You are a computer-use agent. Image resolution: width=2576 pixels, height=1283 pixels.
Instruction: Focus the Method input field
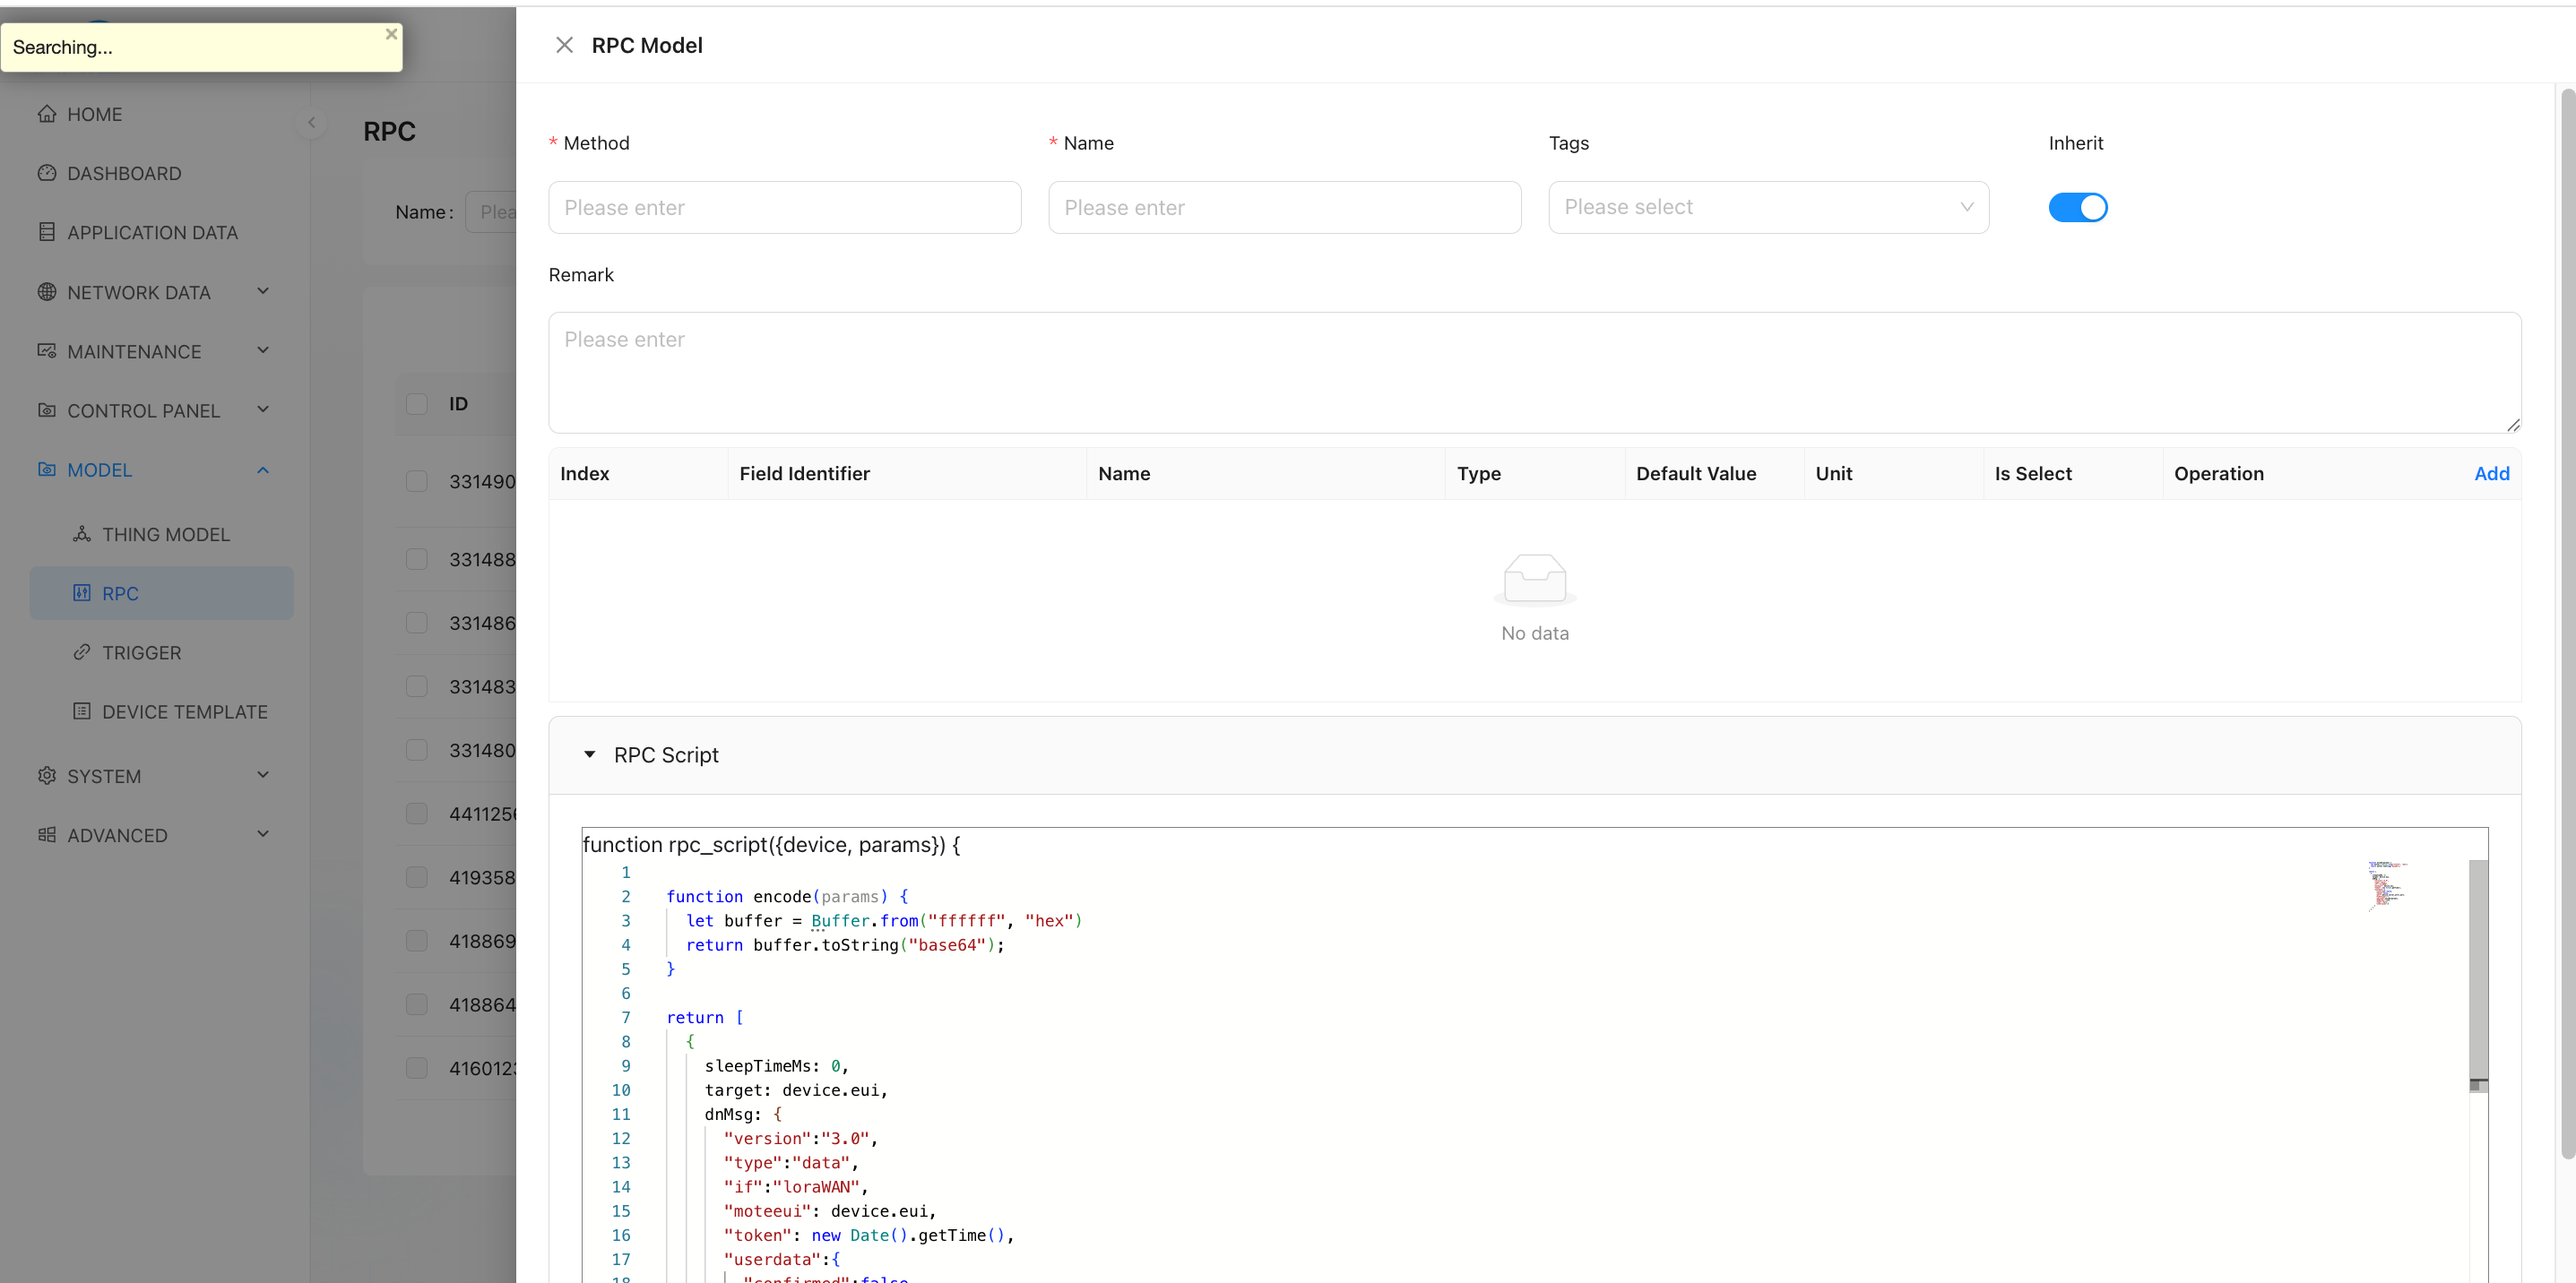tap(784, 207)
